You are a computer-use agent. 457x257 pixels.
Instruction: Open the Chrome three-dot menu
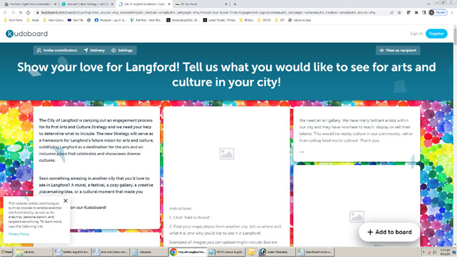(452, 13)
